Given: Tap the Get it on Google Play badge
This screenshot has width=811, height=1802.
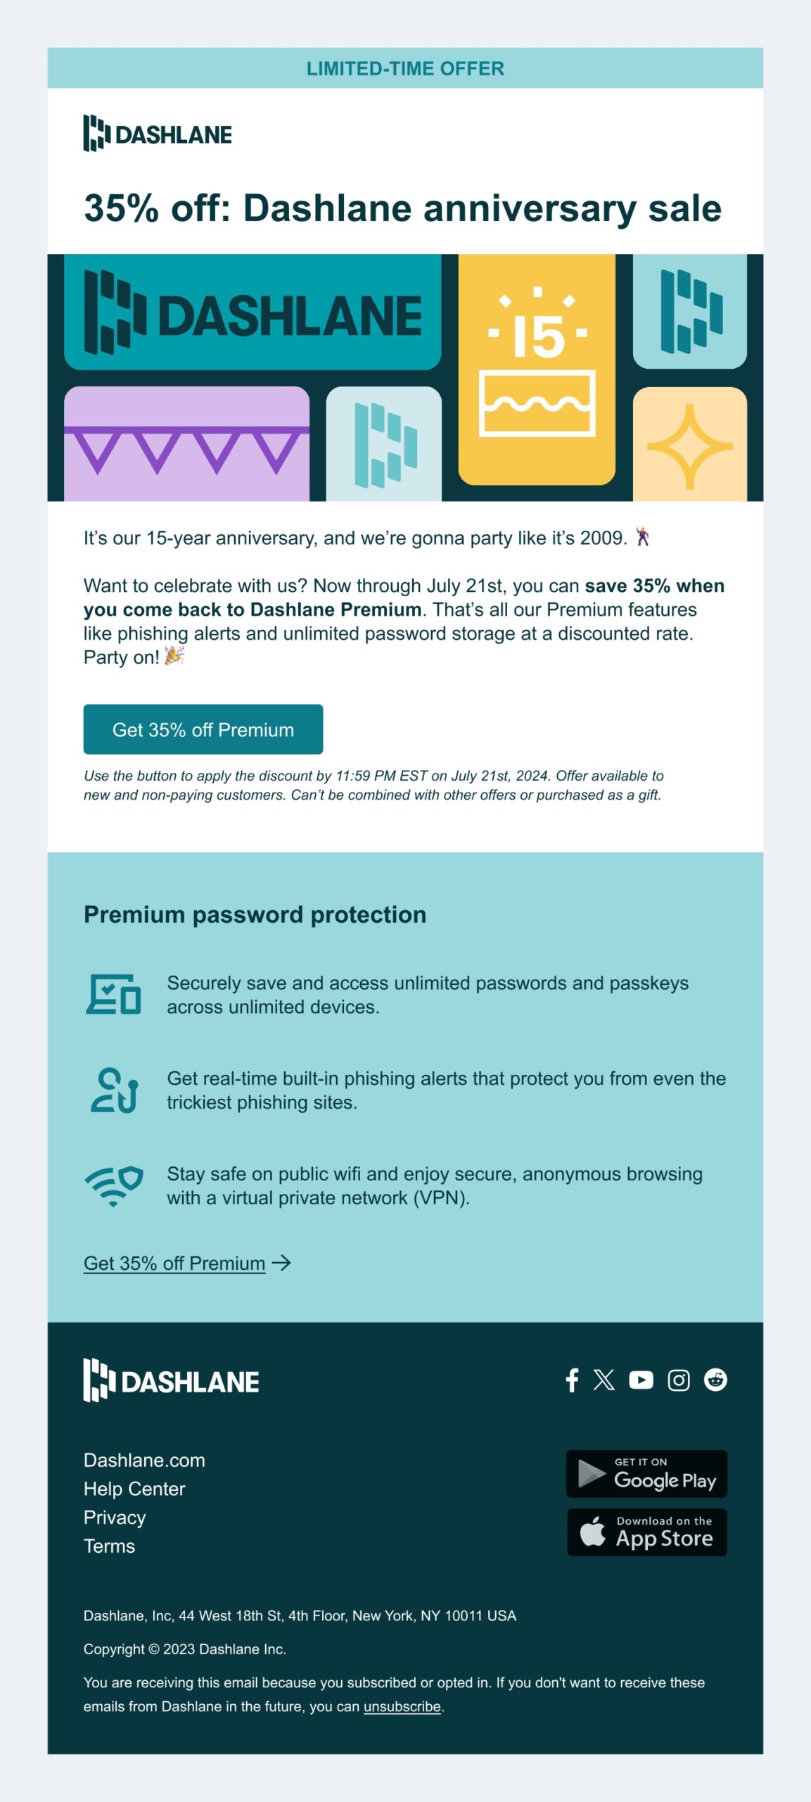Looking at the screenshot, I should (x=646, y=1473).
